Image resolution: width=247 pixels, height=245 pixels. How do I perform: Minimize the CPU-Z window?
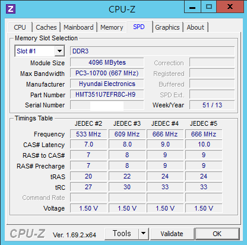pos(192,7)
